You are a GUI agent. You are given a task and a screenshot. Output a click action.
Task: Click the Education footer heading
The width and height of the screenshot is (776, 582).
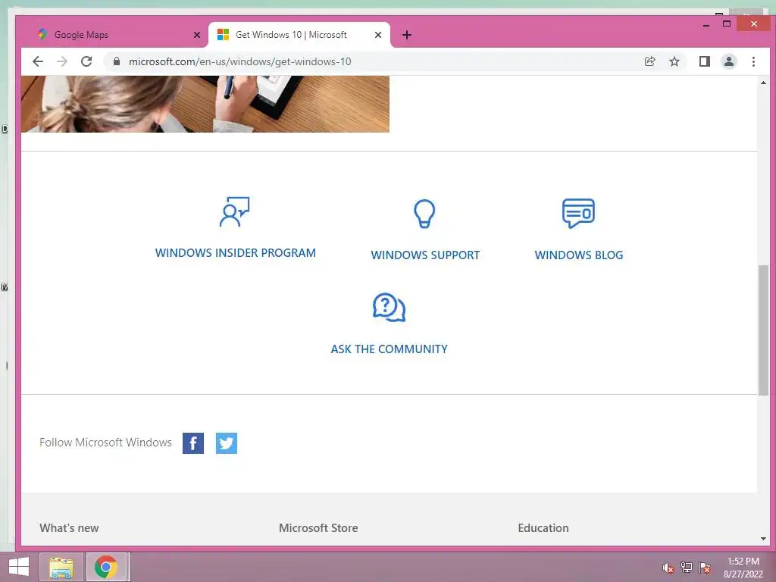click(543, 528)
